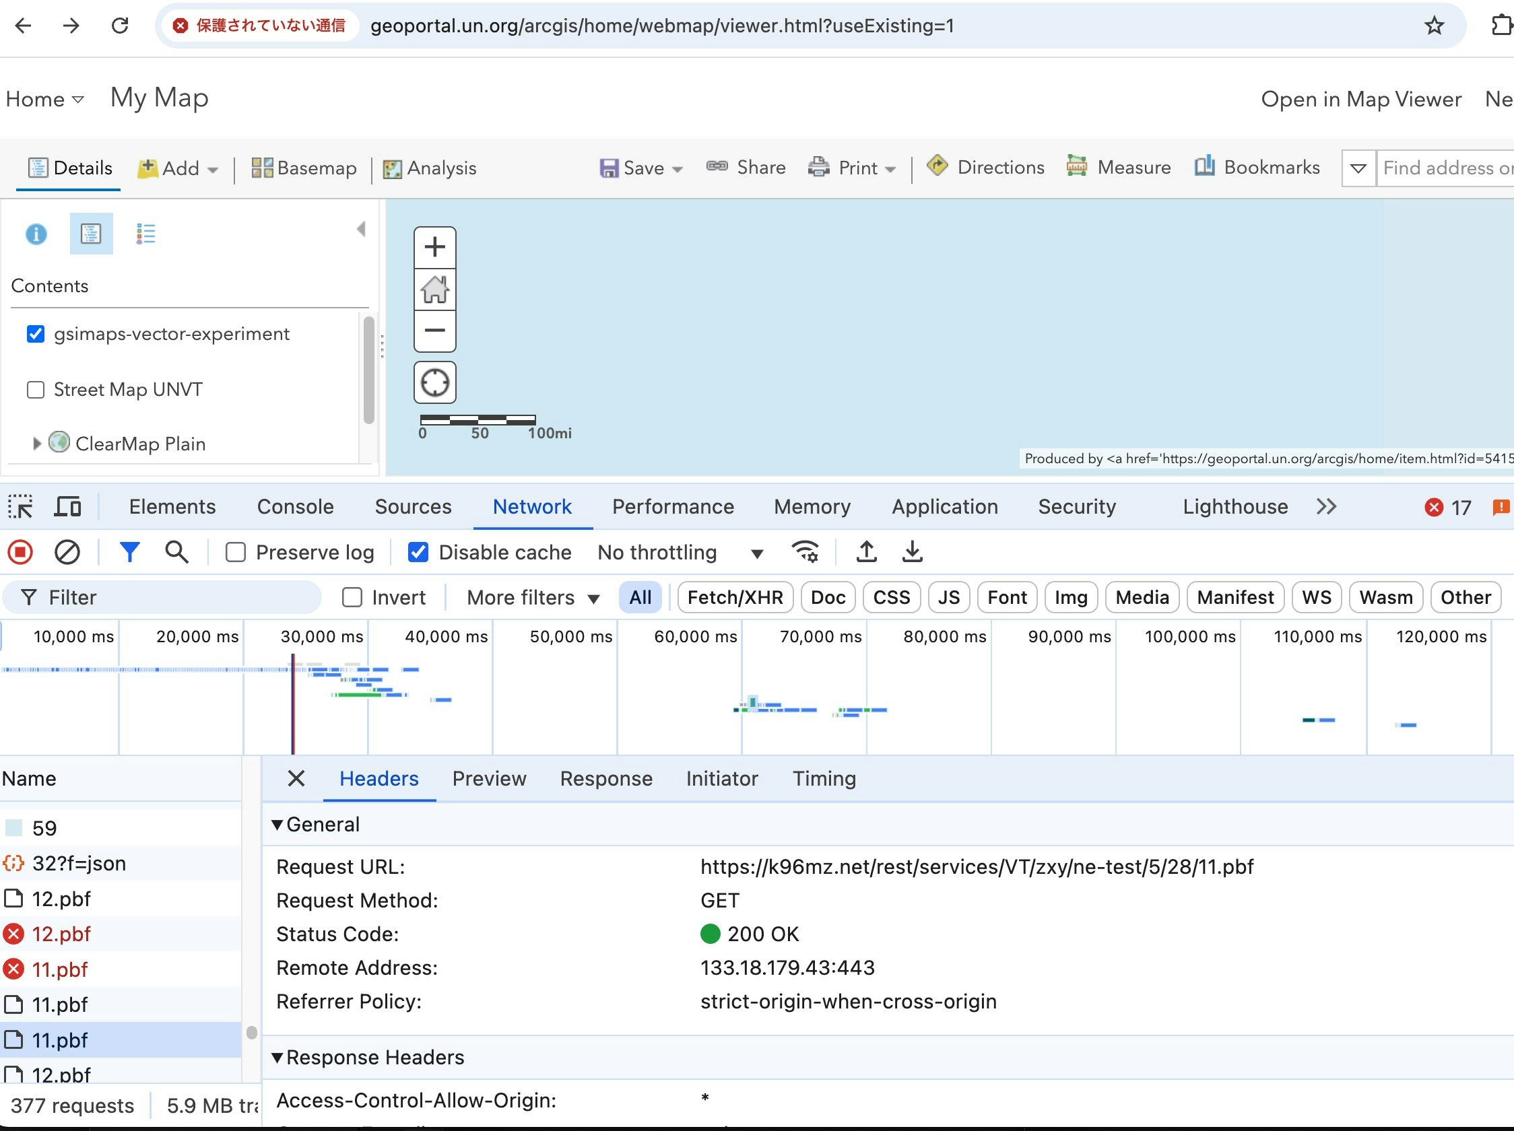Clear the network log
This screenshot has width=1514, height=1131.
pyautogui.click(x=67, y=552)
